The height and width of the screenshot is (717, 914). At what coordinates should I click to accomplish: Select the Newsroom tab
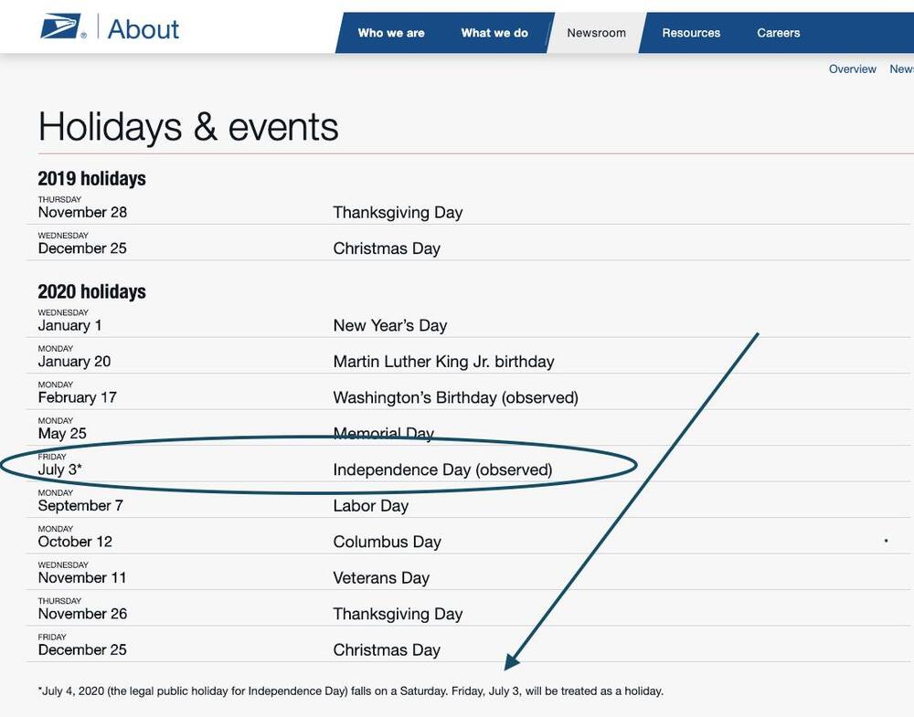pyautogui.click(x=596, y=33)
